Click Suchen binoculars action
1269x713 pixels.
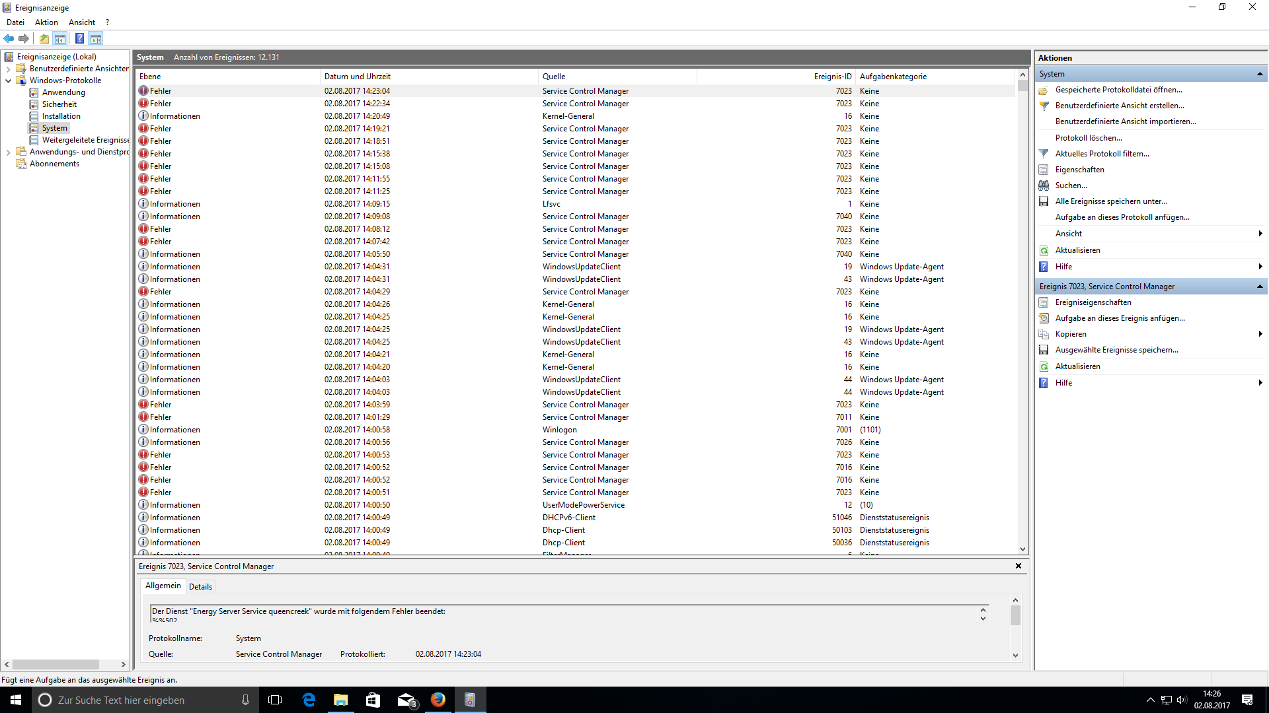pos(1071,186)
